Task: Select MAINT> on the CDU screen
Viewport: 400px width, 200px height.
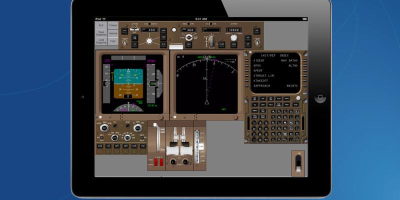Action: (x=292, y=86)
